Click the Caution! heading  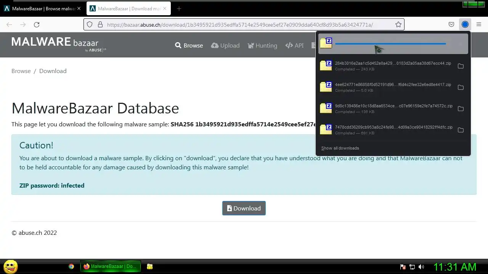point(36,145)
